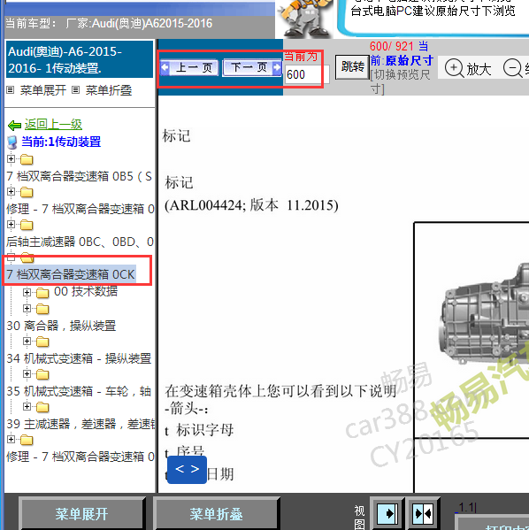Viewport: 529px width, 530px height.
Task: Click the blue < > floating button
Action: click(187, 470)
